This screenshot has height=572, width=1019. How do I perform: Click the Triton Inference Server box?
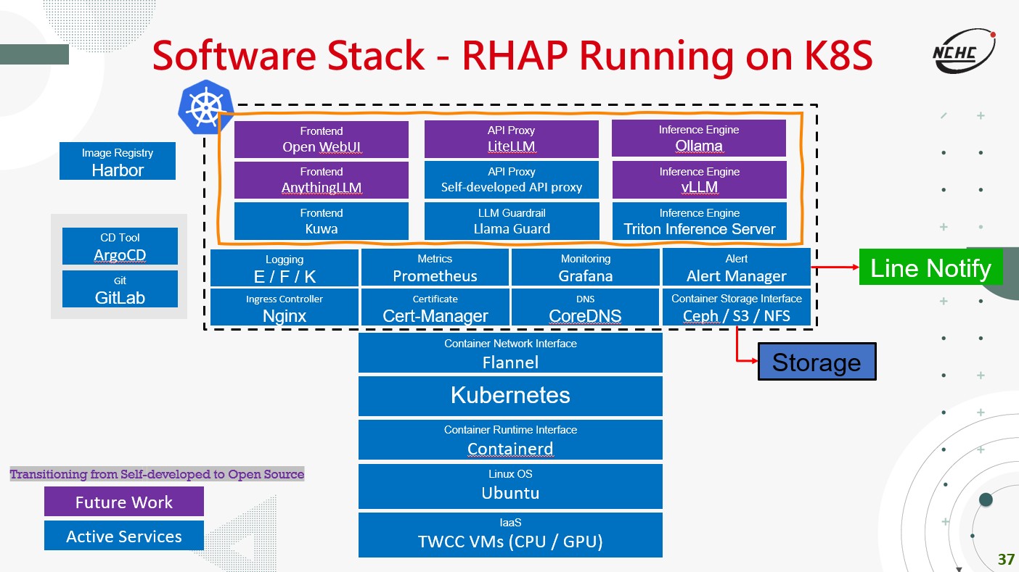[700, 221]
